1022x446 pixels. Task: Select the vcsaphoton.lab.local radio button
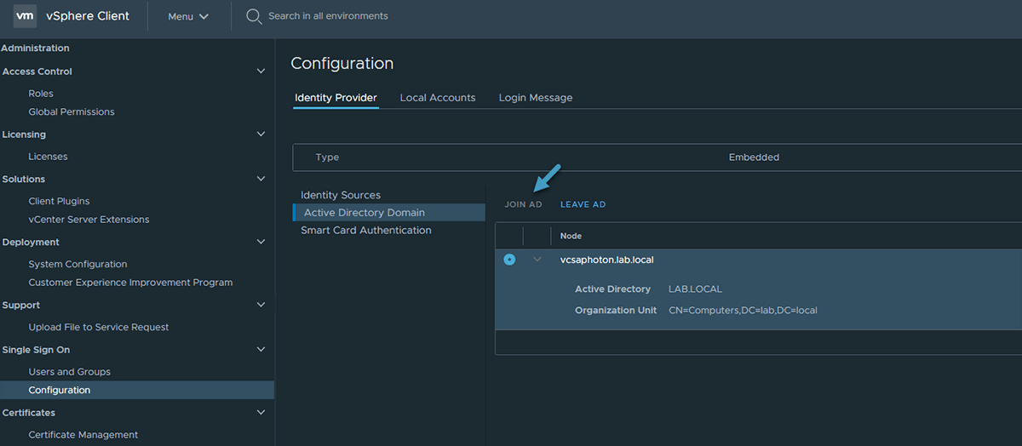click(509, 260)
